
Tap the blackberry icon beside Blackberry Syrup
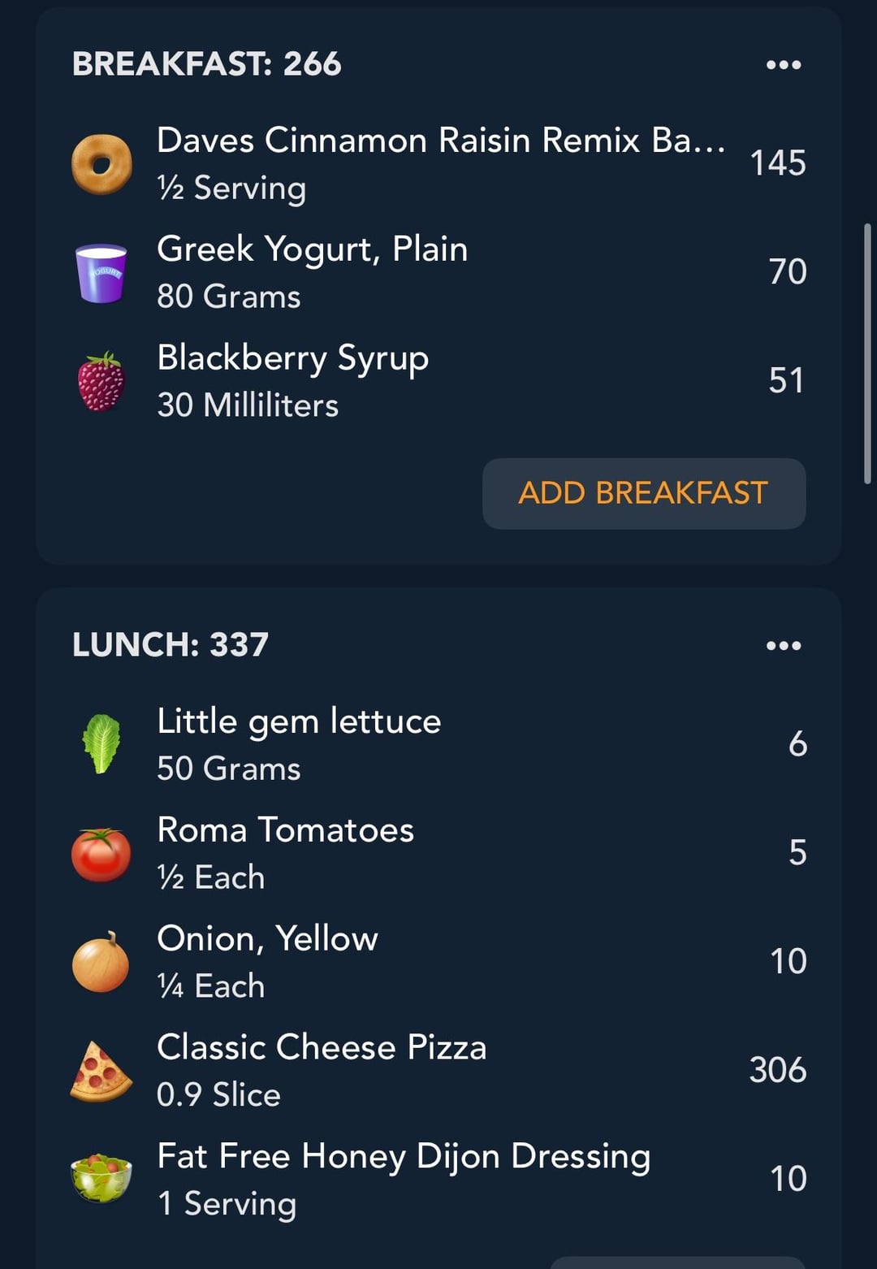click(x=102, y=381)
